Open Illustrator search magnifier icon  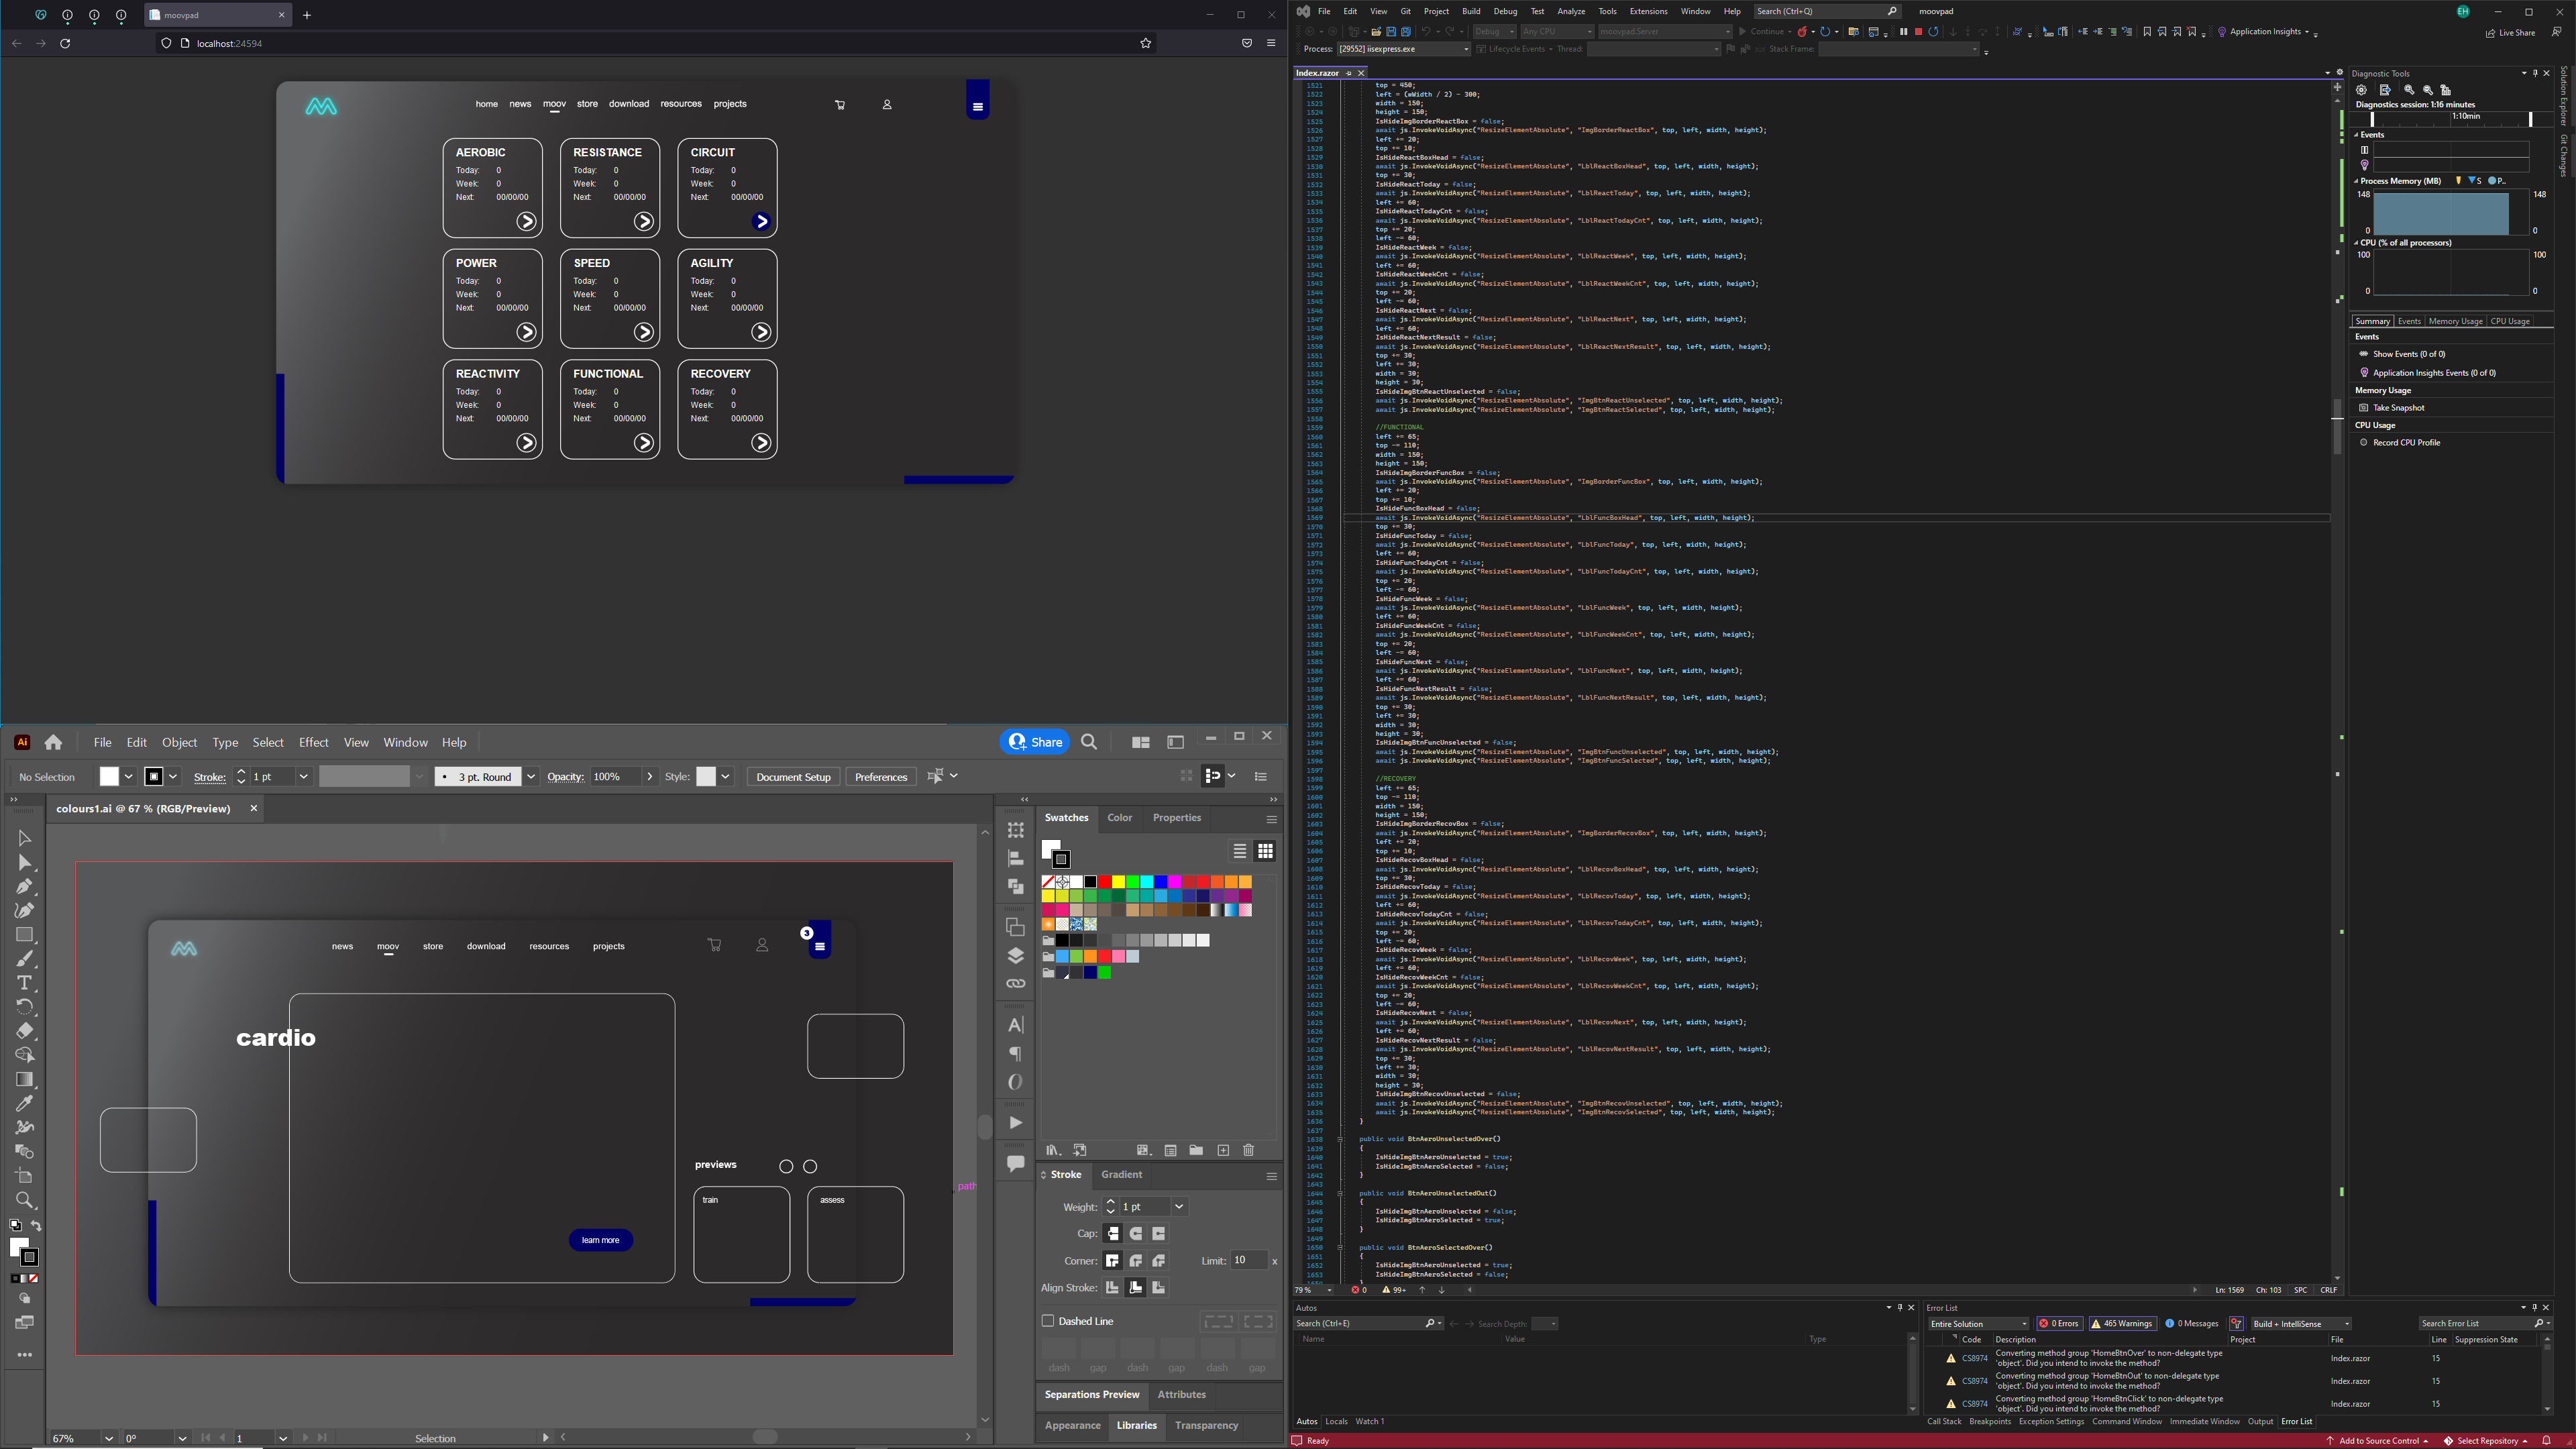(x=1089, y=742)
